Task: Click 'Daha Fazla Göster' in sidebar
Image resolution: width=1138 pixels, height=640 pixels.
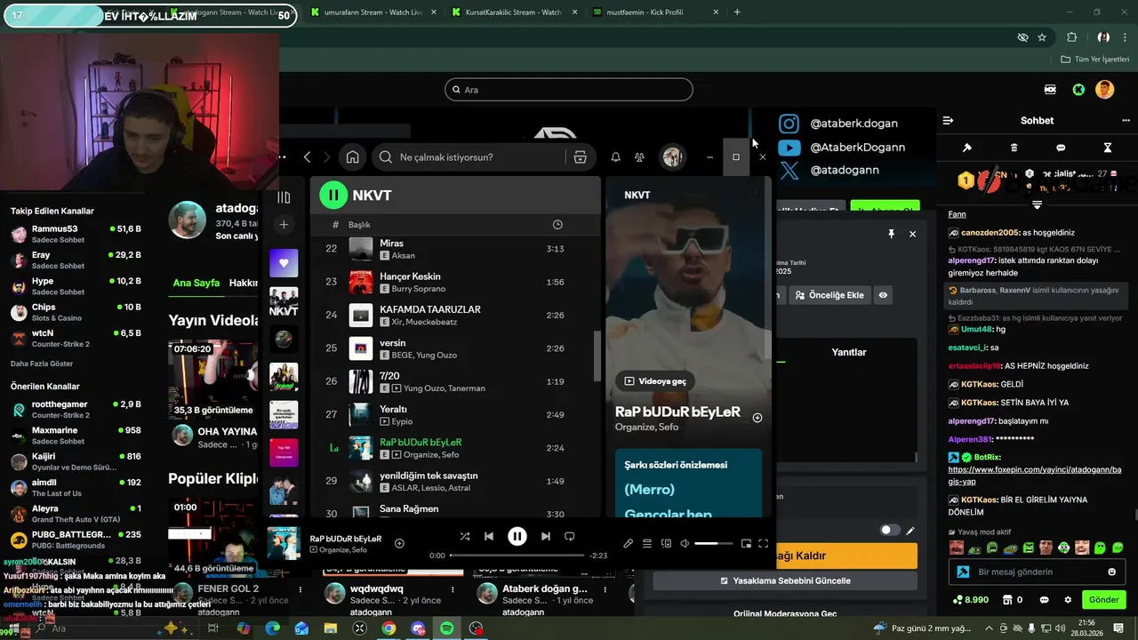Action: click(x=42, y=364)
